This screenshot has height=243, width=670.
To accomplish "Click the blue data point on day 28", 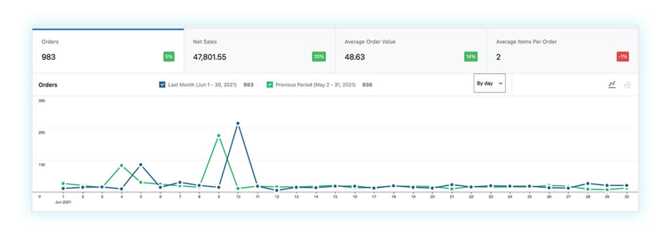I will pos(588,184).
